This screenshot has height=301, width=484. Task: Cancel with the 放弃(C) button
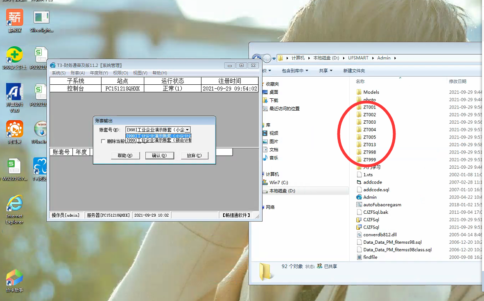tap(194, 156)
